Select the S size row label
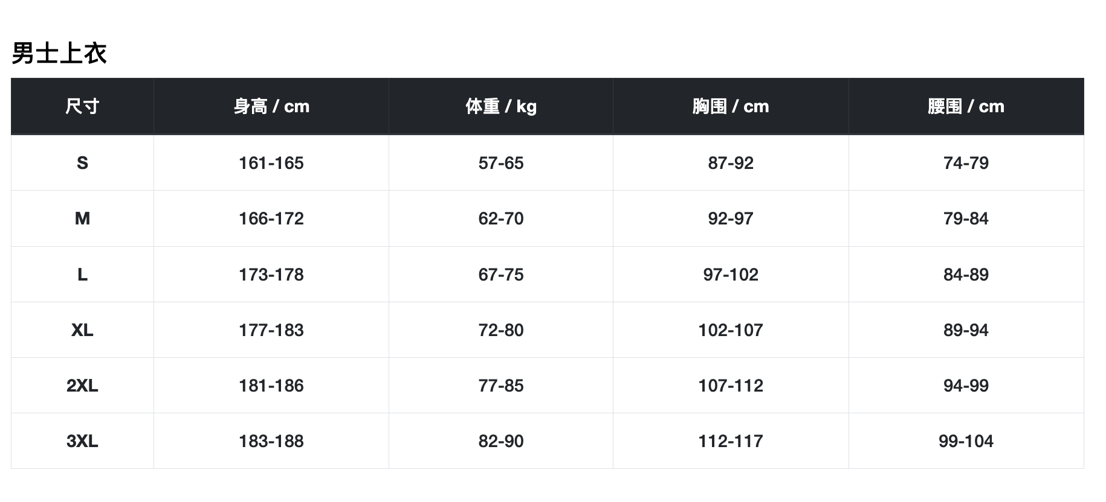This screenshot has height=502, width=1106. (x=82, y=163)
